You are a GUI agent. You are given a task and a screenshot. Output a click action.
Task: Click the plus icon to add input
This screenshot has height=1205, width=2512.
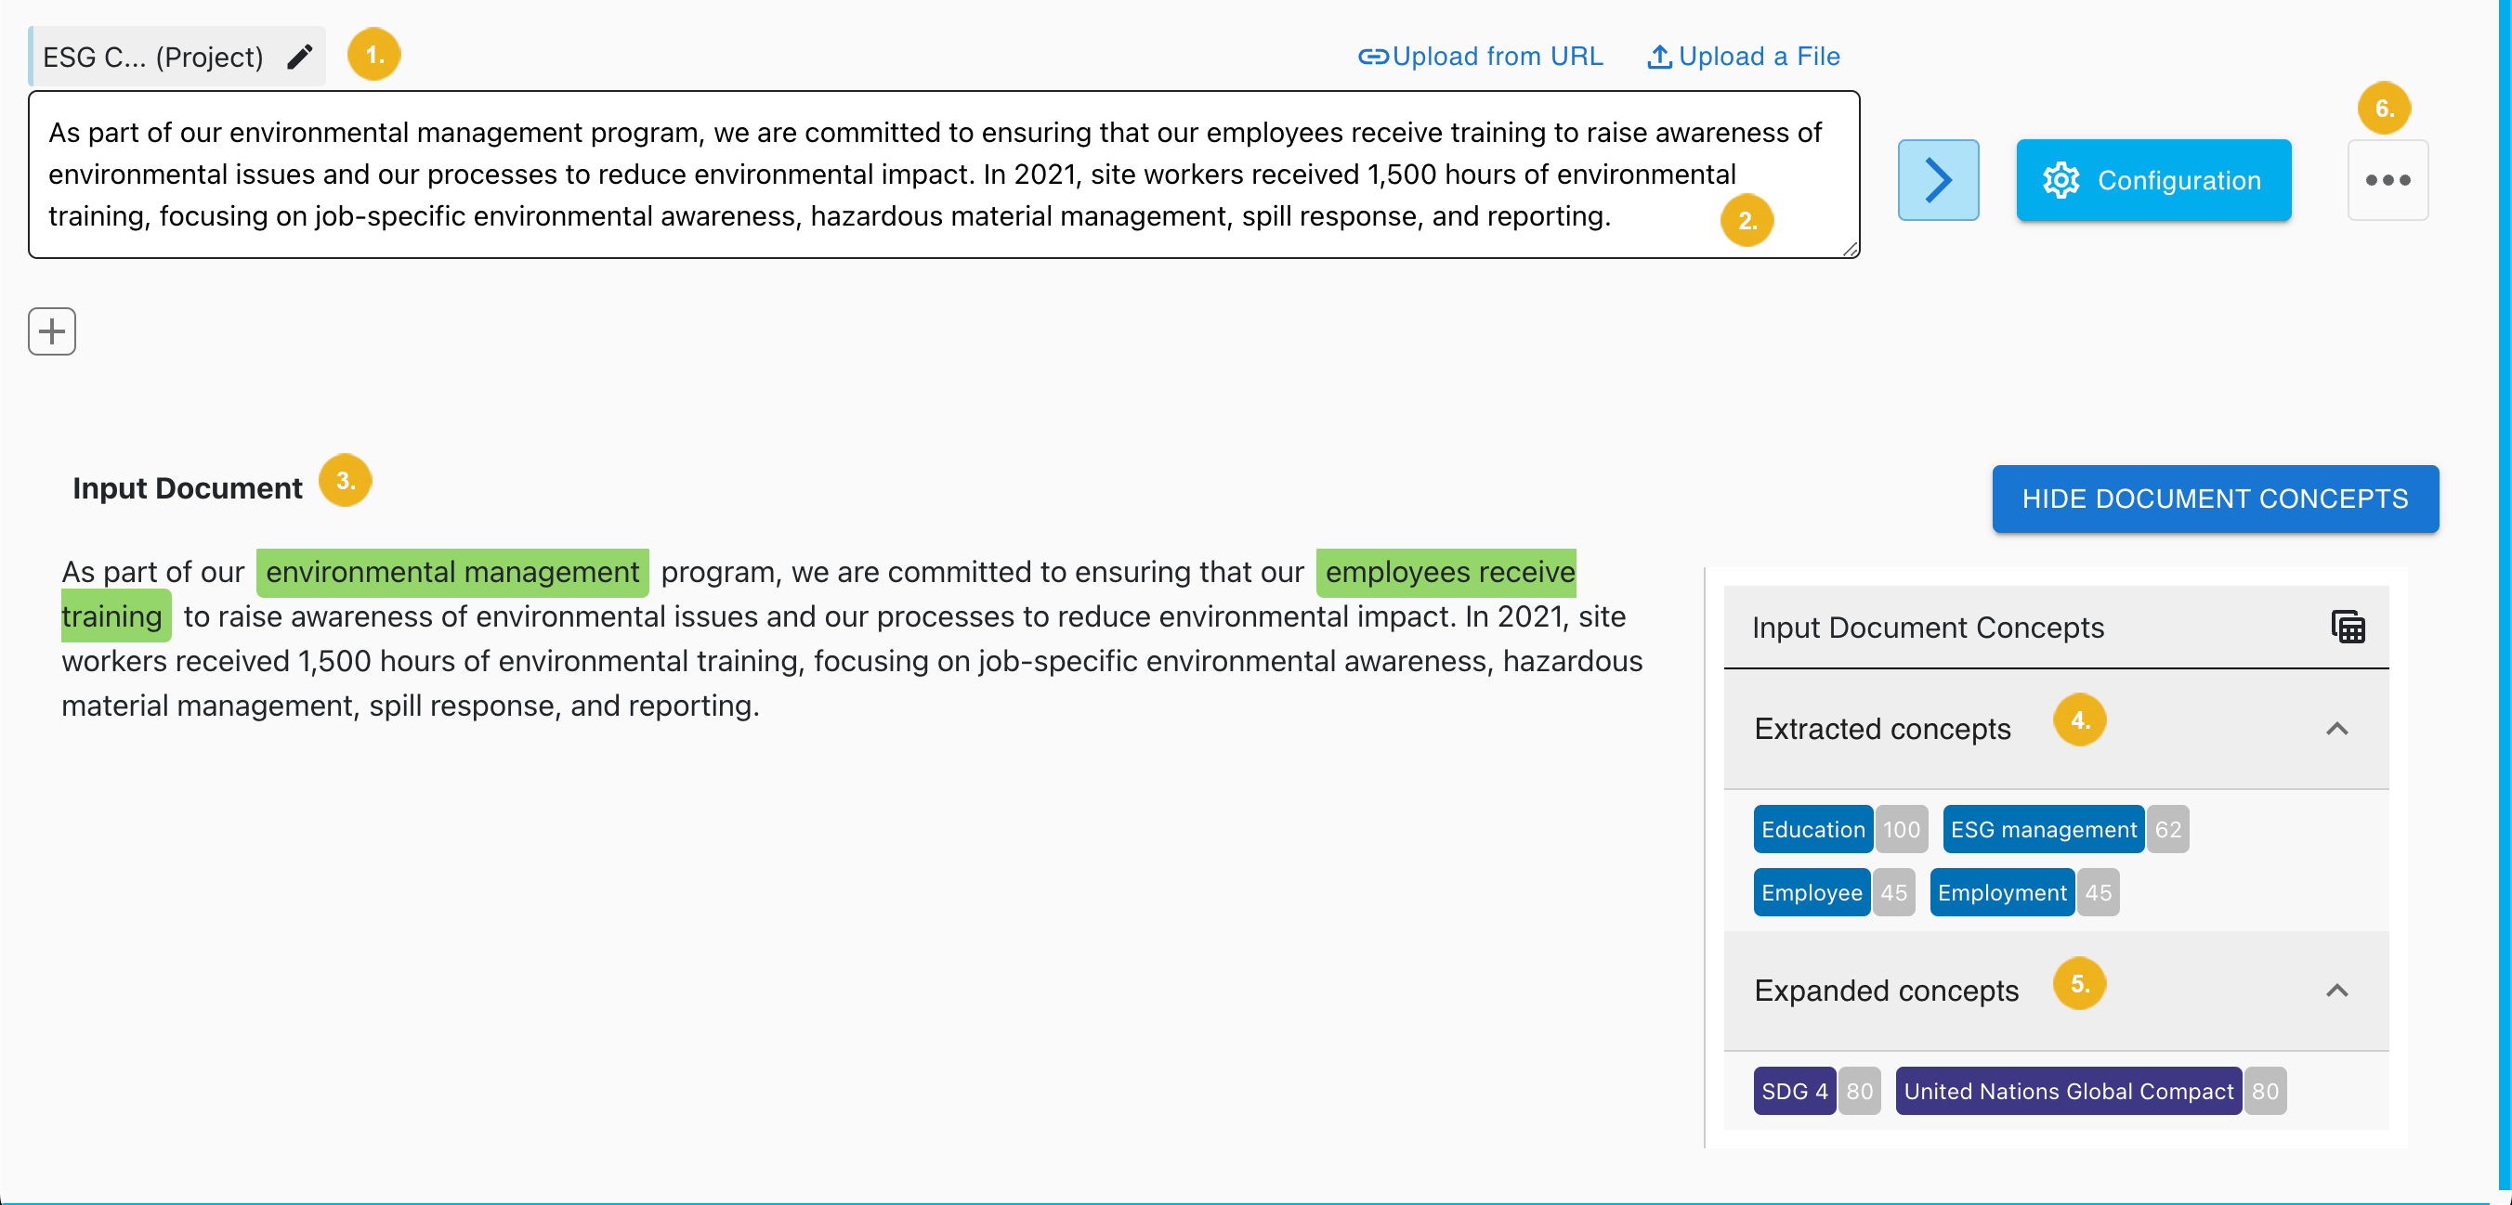[x=52, y=331]
